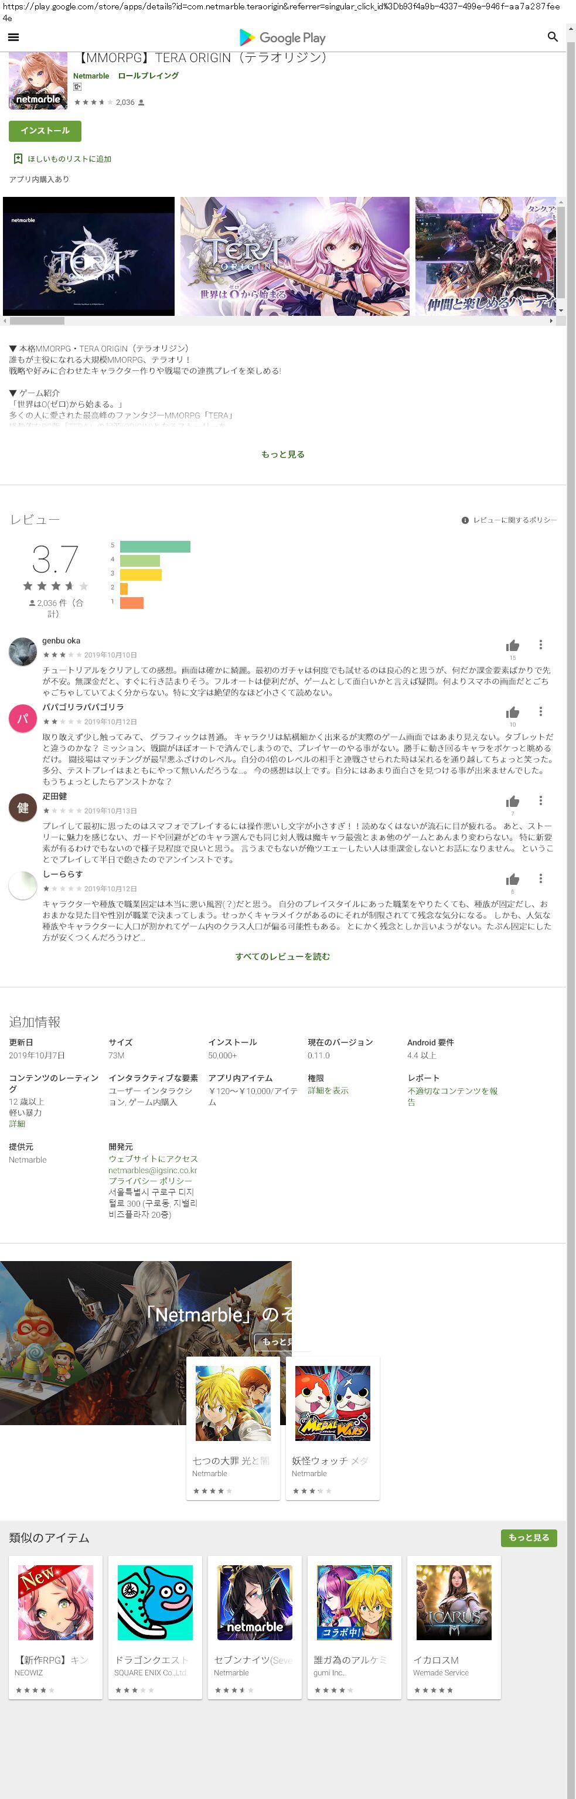Image resolution: width=576 pixels, height=1799 pixels.
Task: Click the 12+ content rating badge
Action: click(x=77, y=87)
